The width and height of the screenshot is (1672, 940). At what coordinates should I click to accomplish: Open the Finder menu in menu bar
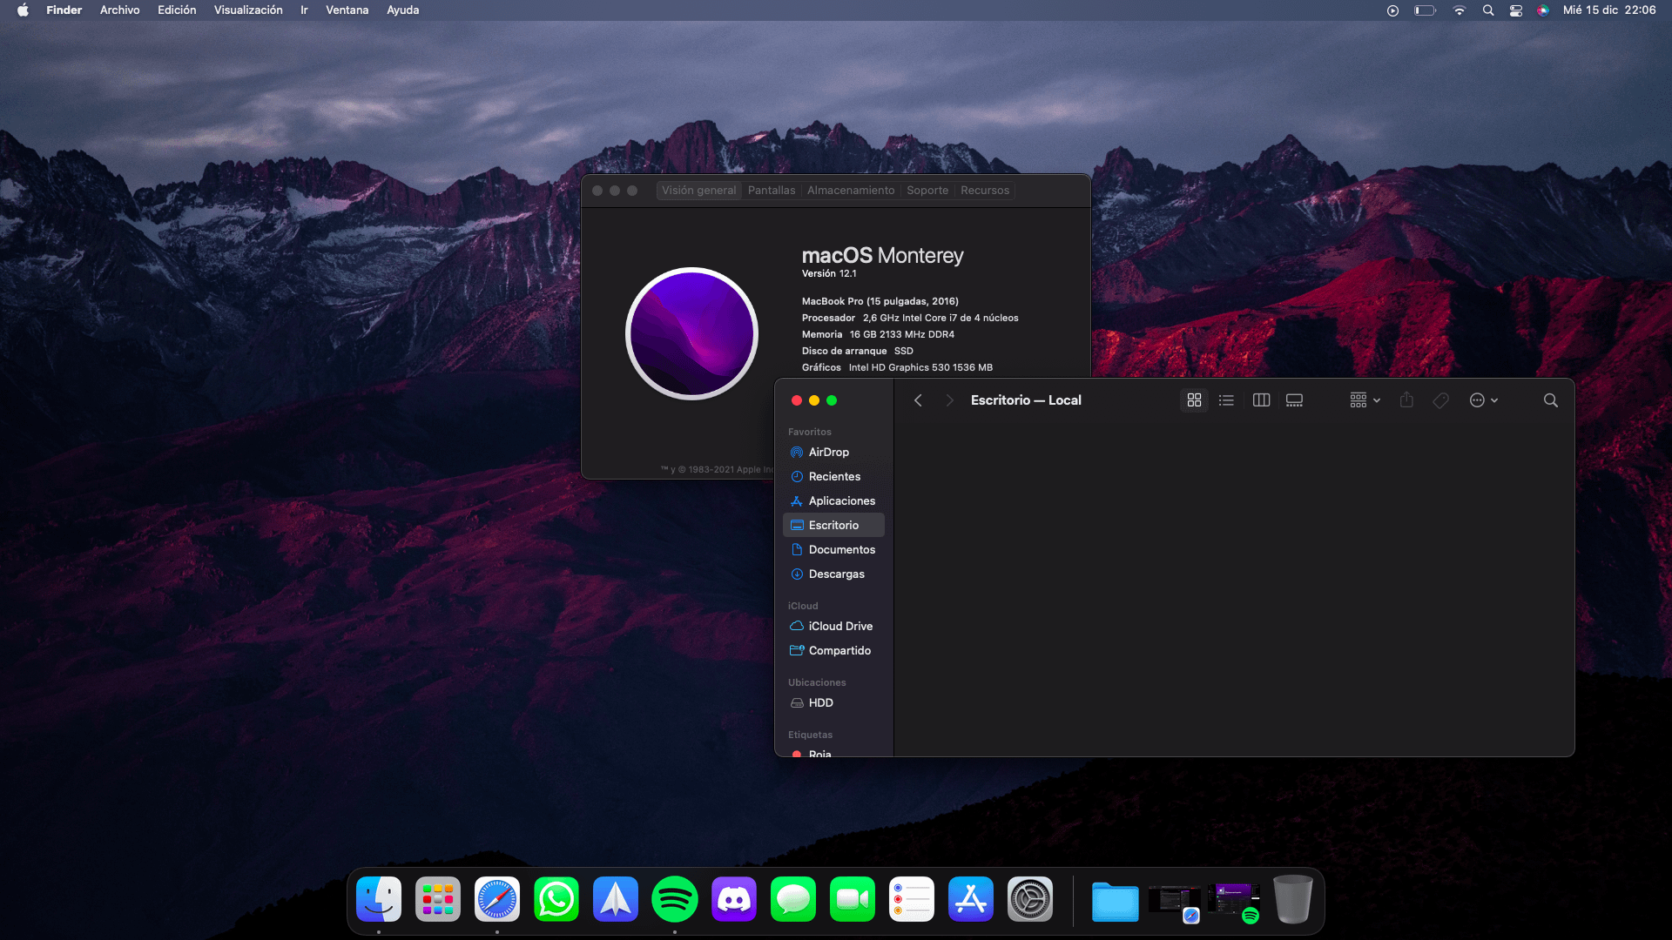64,10
